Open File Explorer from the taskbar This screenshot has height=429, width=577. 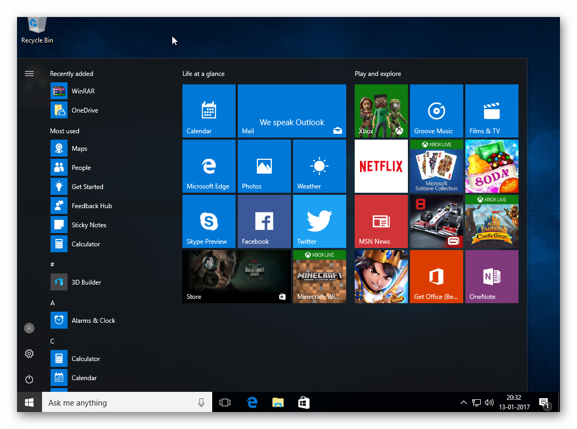pos(278,402)
